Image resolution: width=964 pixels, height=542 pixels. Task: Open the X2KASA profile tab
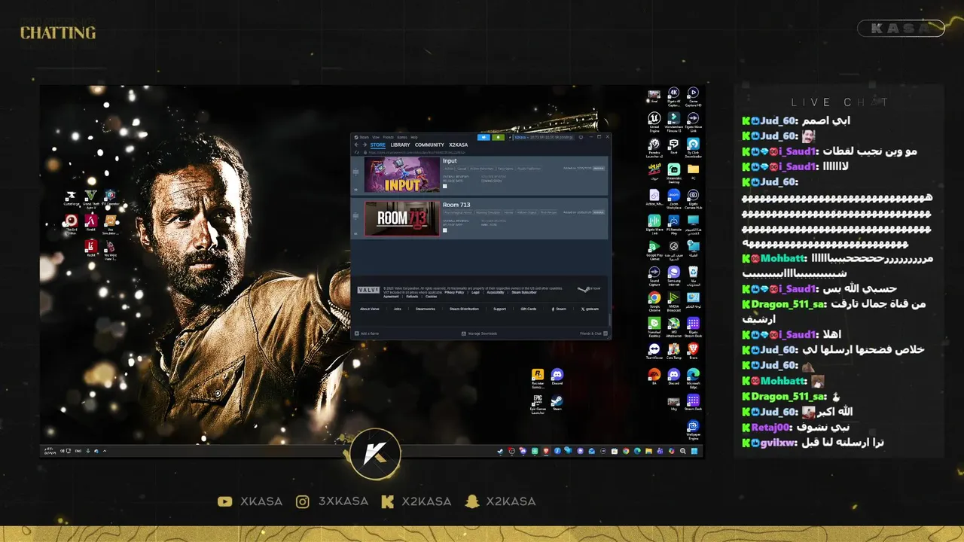tap(459, 145)
